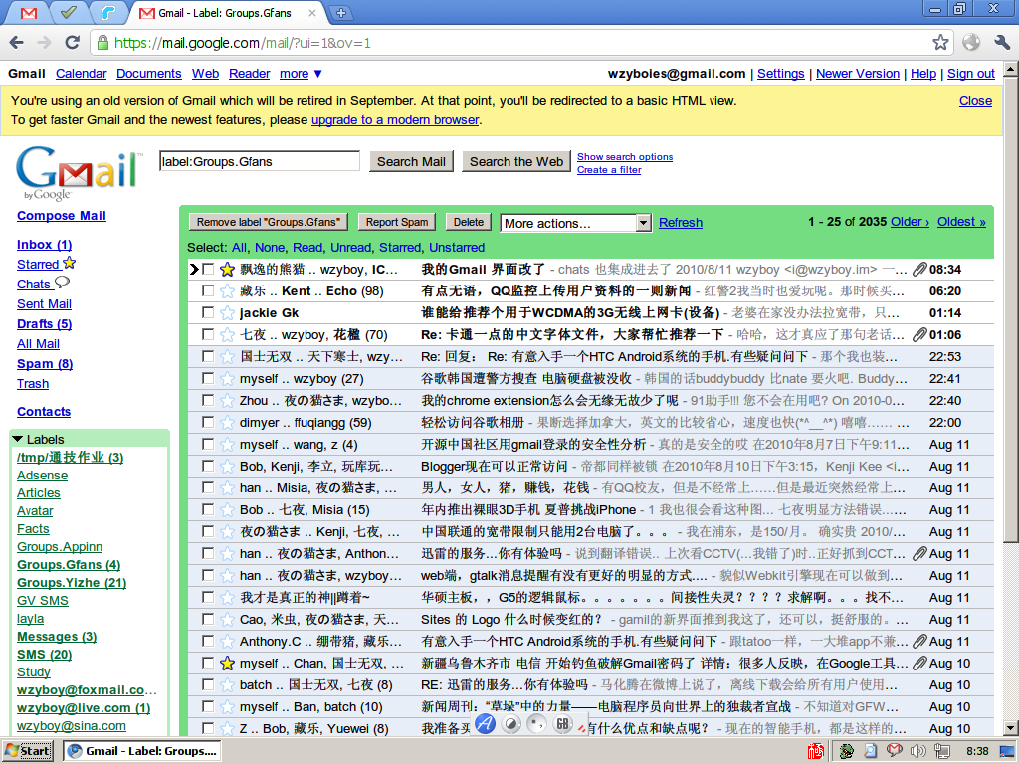Go to the 'Older ›' page of results

910,222
